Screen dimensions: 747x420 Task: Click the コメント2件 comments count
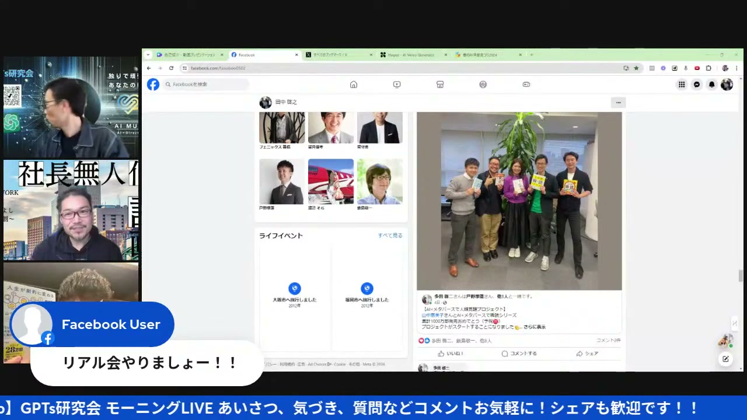[x=609, y=340]
